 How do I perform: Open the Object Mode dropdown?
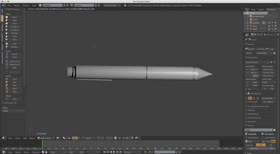pos(46,138)
